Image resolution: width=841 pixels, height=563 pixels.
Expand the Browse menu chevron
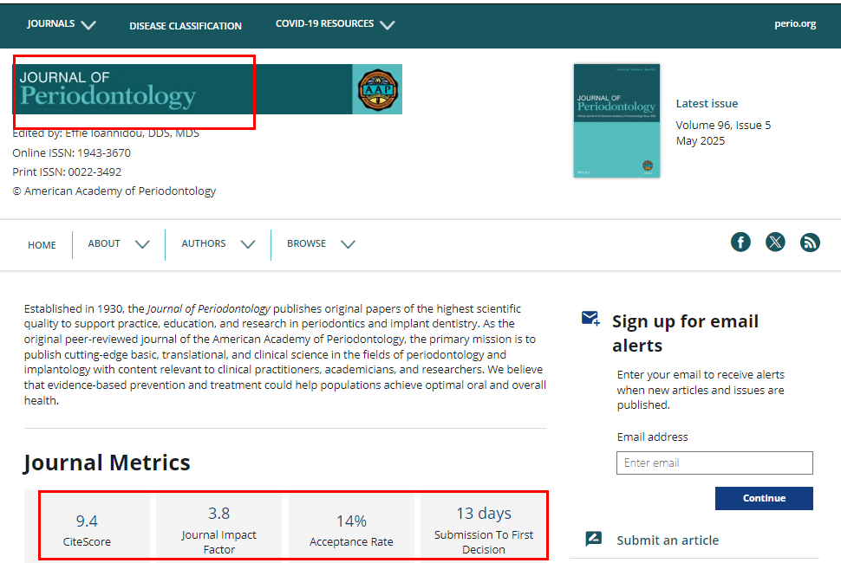click(x=348, y=244)
